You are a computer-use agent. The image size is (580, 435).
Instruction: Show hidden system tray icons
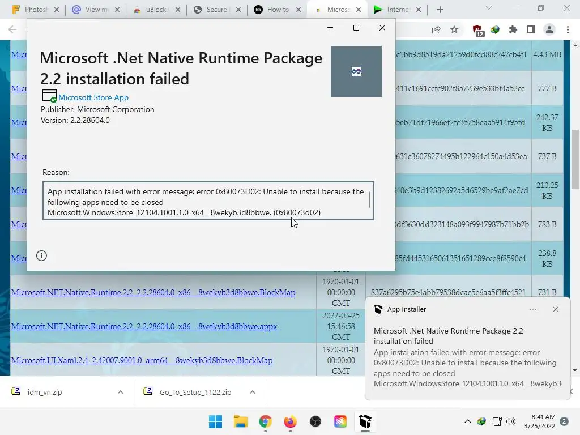467,421
